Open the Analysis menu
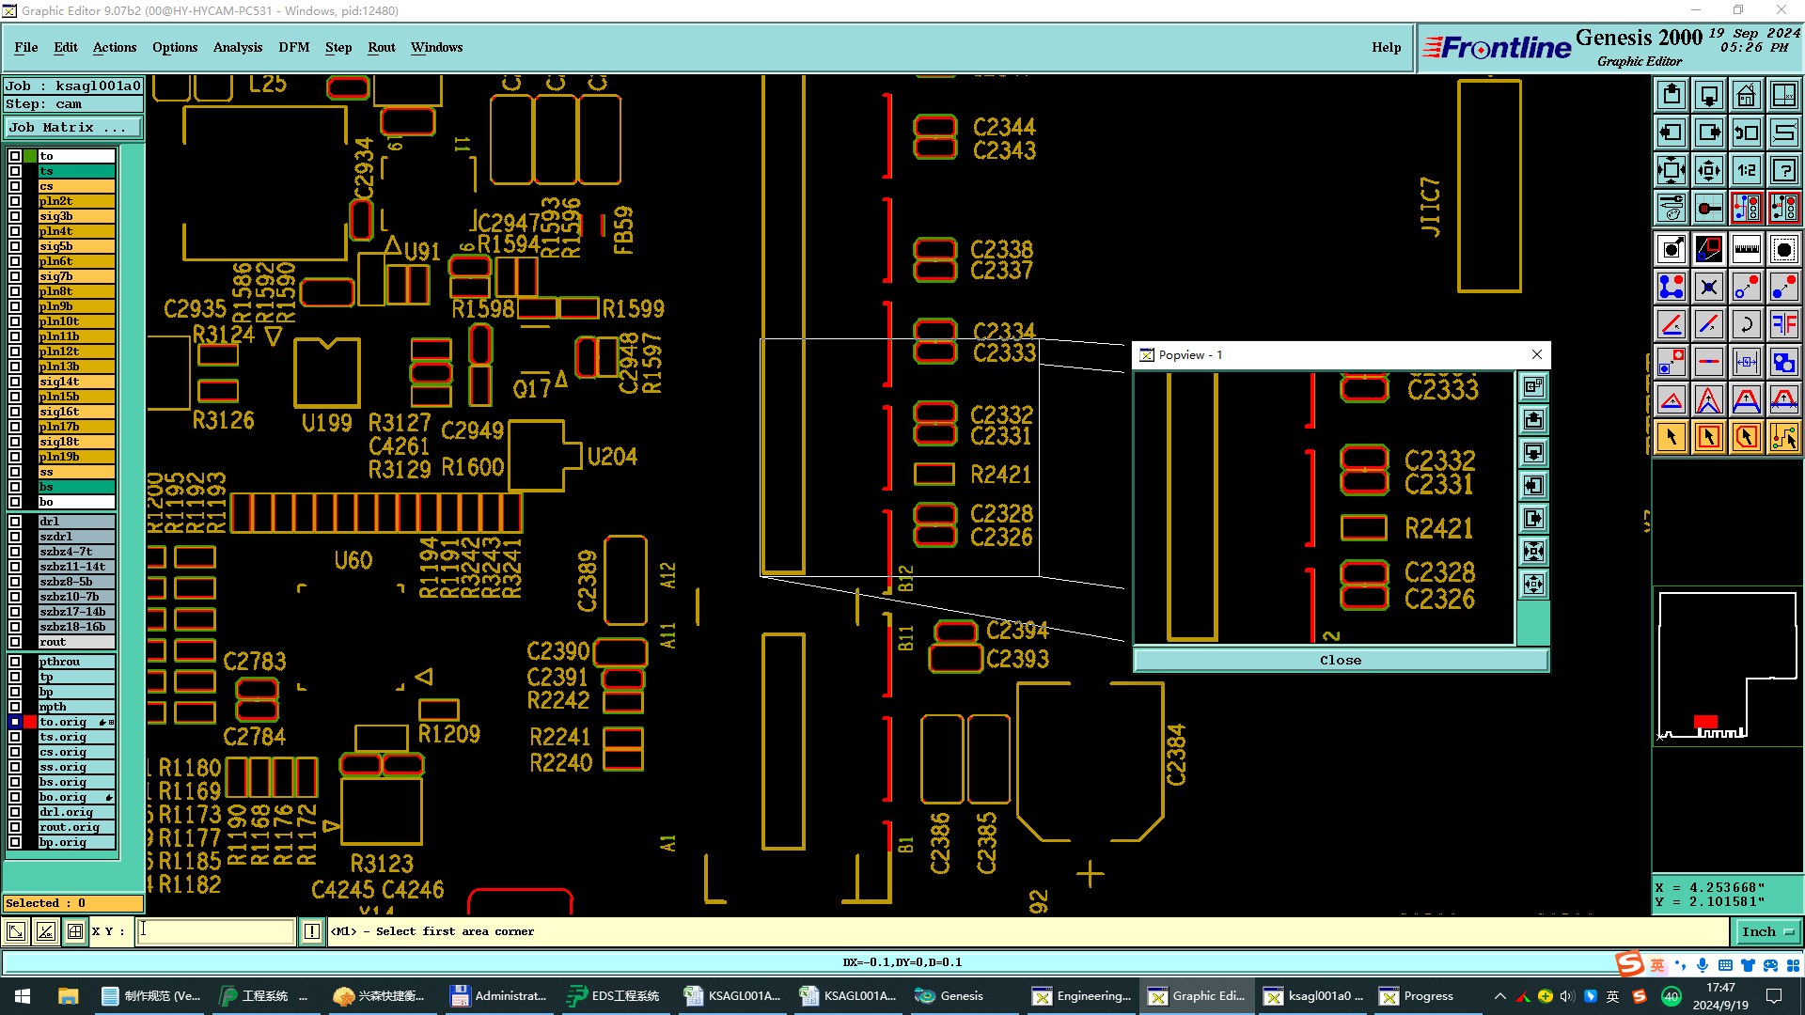The image size is (1805, 1015). pyautogui.click(x=238, y=47)
